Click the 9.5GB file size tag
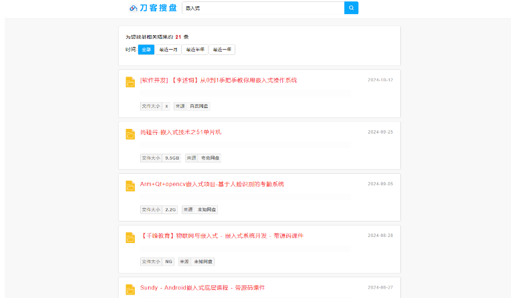 coord(172,158)
